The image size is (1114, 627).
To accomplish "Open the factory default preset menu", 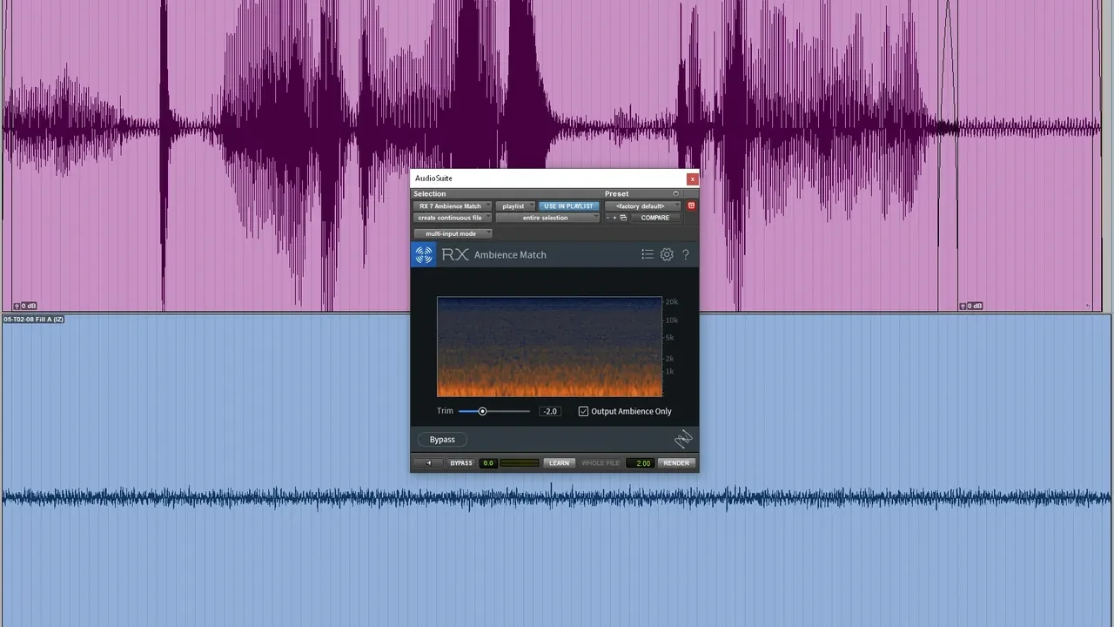I will (x=641, y=206).
